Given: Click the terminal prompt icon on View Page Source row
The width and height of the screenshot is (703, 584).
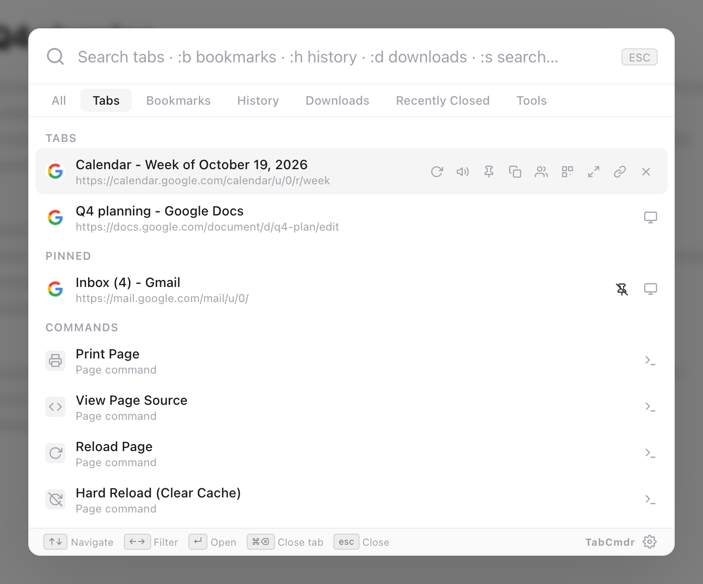Looking at the screenshot, I should point(650,407).
